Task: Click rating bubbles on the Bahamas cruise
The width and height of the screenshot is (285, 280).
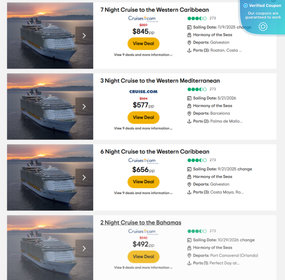Action: pyautogui.click(x=197, y=231)
